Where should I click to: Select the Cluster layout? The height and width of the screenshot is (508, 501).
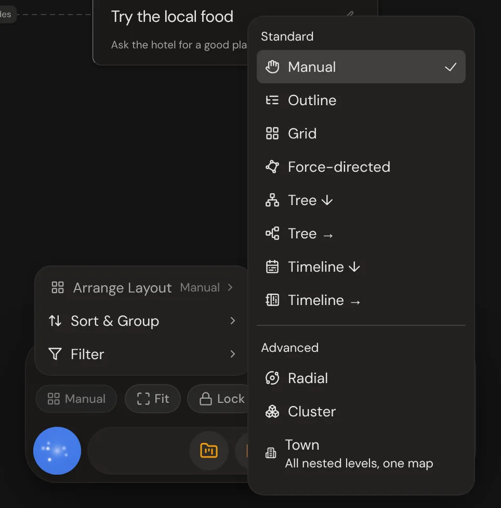(361, 412)
